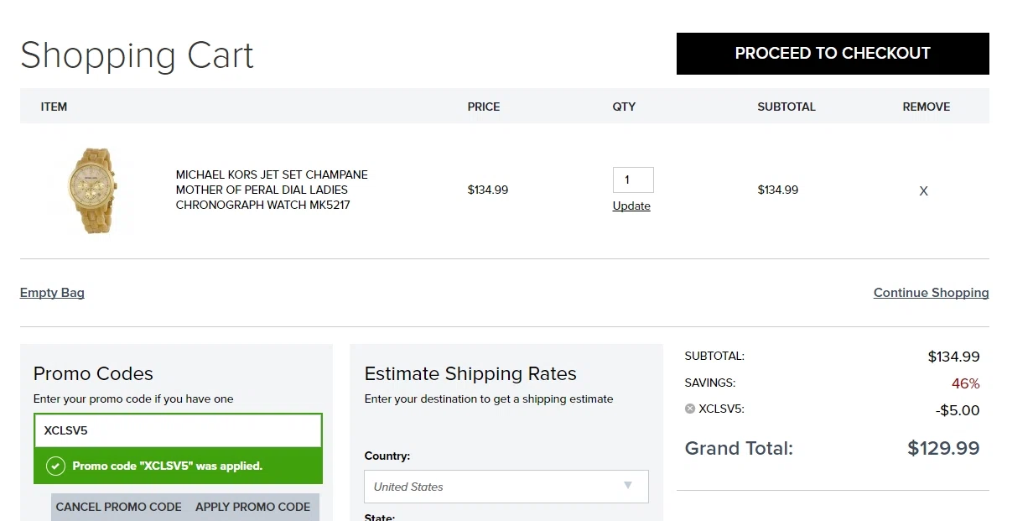Click the QTY column header
1033x521 pixels.
624,107
